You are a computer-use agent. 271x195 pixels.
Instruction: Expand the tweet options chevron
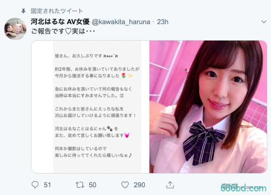(x=264, y=22)
